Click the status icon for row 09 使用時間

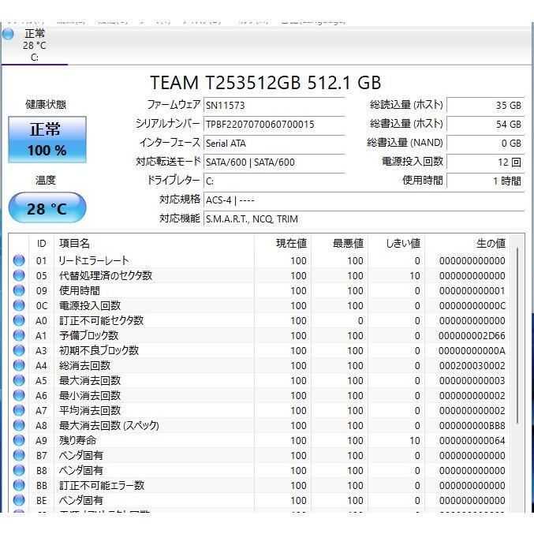pyautogui.click(x=19, y=290)
